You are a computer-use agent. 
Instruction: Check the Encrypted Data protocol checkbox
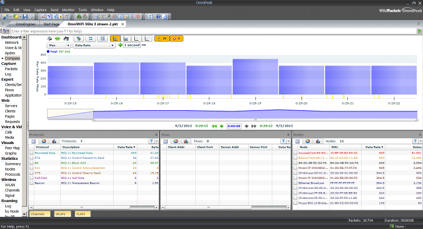pyautogui.click(x=32, y=153)
